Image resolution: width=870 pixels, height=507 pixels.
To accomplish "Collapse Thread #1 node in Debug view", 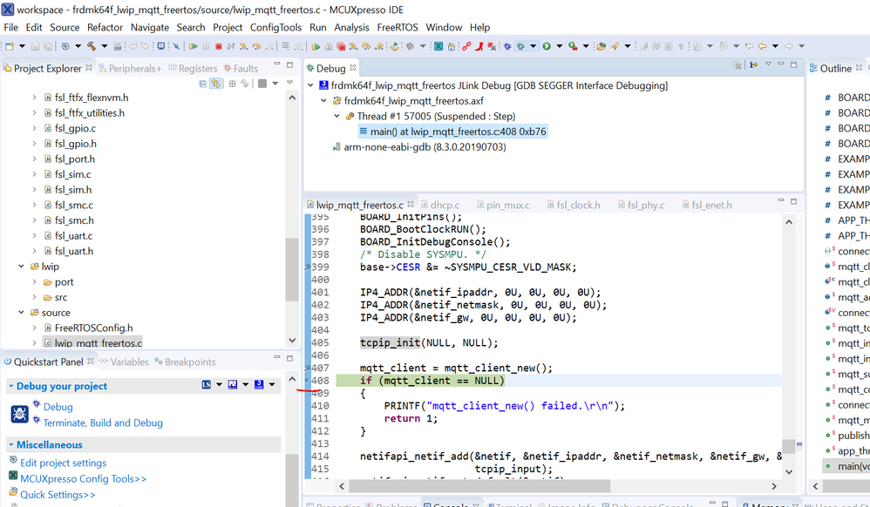I will [336, 116].
